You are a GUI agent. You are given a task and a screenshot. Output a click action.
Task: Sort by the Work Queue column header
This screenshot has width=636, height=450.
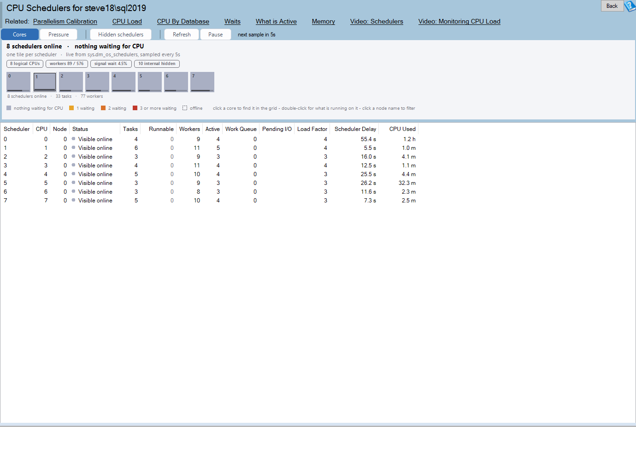[241, 129]
